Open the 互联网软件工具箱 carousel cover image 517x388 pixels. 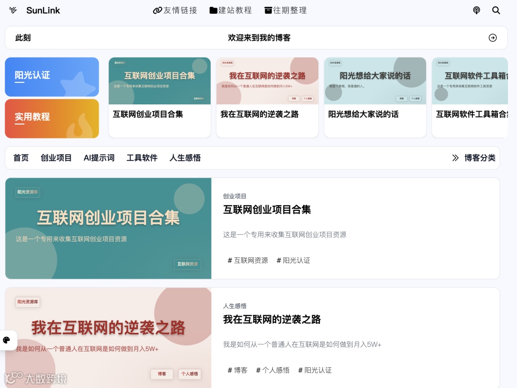point(470,81)
